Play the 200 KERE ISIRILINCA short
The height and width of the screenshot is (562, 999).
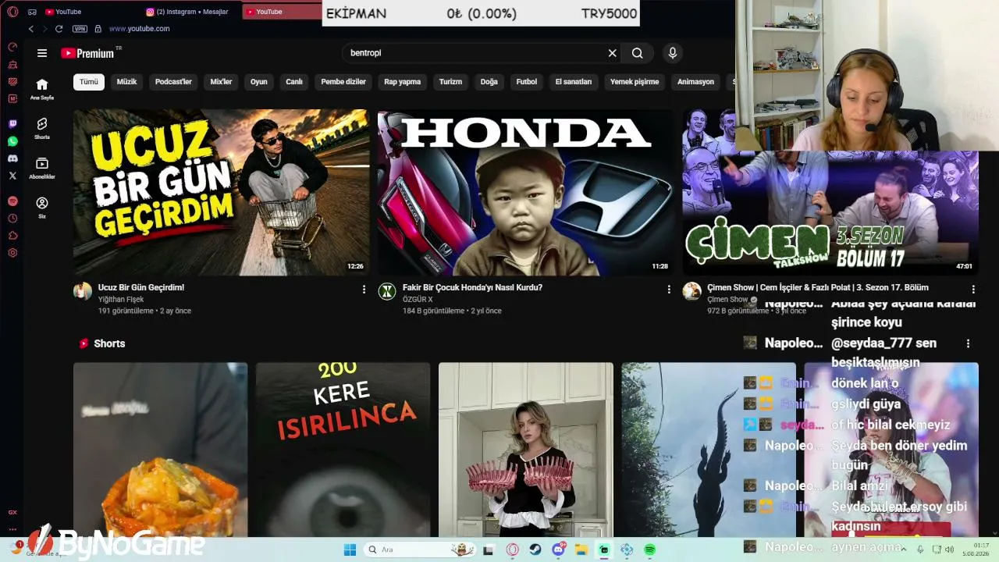click(x=343, y=450)
